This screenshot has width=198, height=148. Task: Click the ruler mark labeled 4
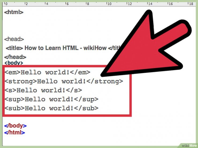[47, 4]
